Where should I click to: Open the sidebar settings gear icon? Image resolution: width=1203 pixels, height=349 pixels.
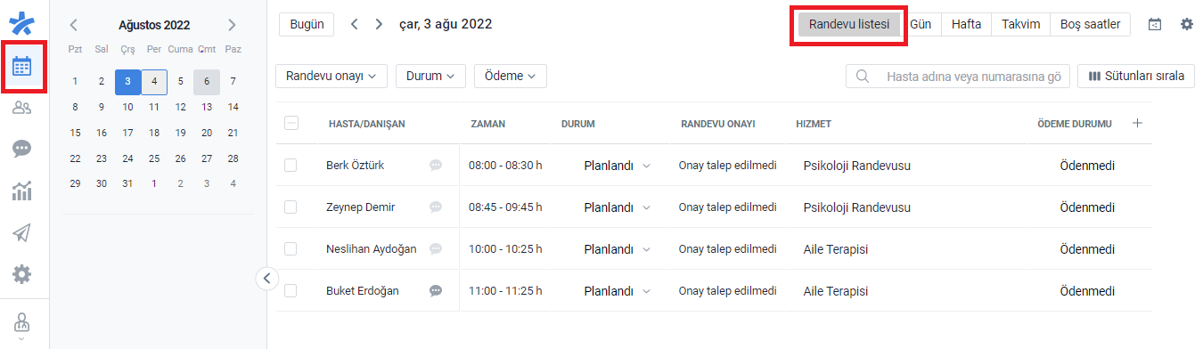23,274
